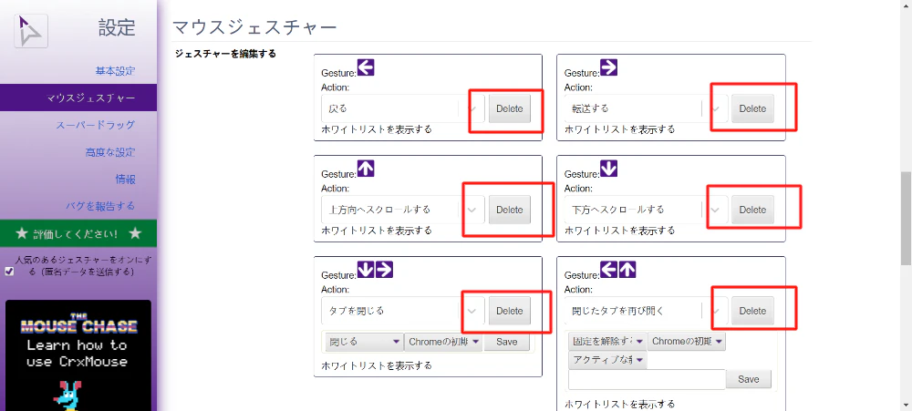Click up arrow gesture icon for 上方向へスクロールする
Image resolution: width=912 pixels, height=411 pixels.
coord(366,169)
